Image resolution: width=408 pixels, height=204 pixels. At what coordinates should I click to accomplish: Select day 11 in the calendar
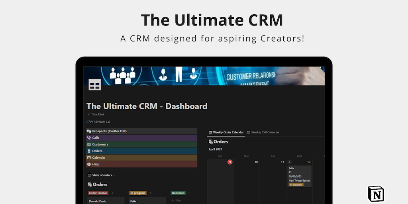pos(282,162)
